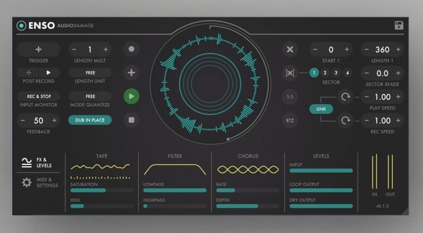Image resolution: width=423 pixels, height=233 pixels.
Task: Decrease Rec Speed with minus
Action: pyautogui.click(x=366, y=121)
